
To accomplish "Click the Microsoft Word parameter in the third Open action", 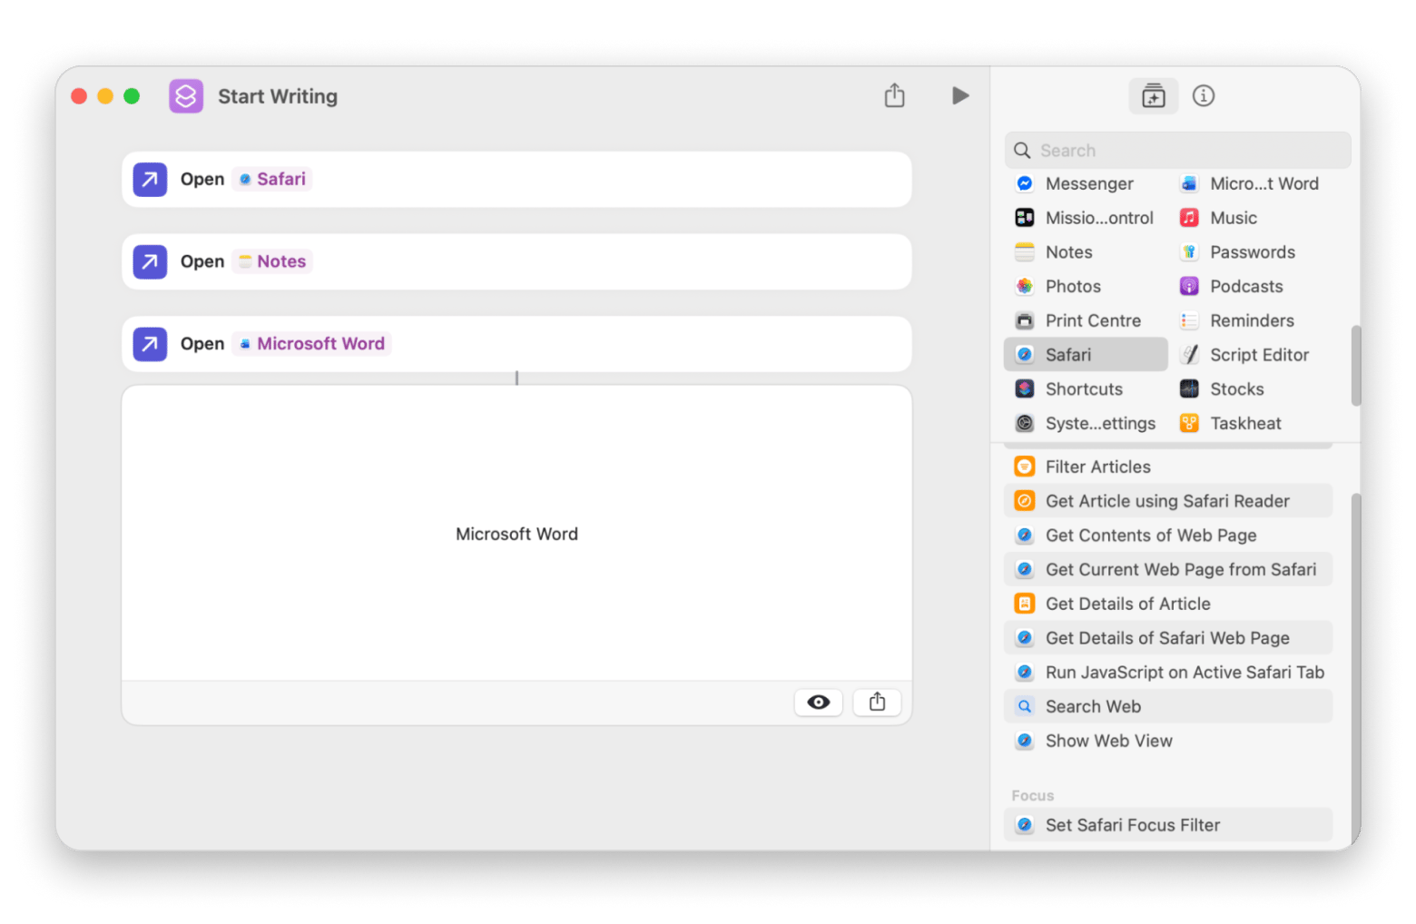I will pyautogui.click(x=311, y=344).
